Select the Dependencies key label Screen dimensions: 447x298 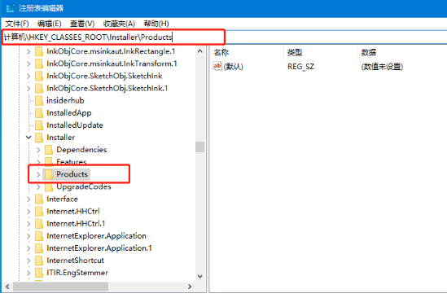pyautogui.click(x=81, y=150)
